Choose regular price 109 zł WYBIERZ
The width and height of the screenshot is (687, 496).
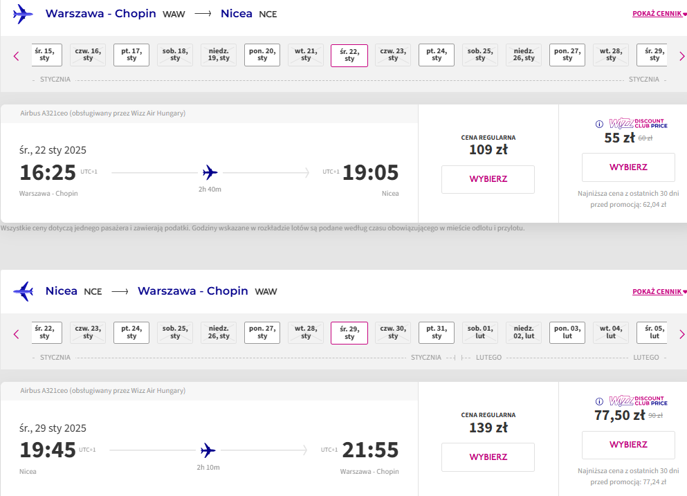(488, 179)
